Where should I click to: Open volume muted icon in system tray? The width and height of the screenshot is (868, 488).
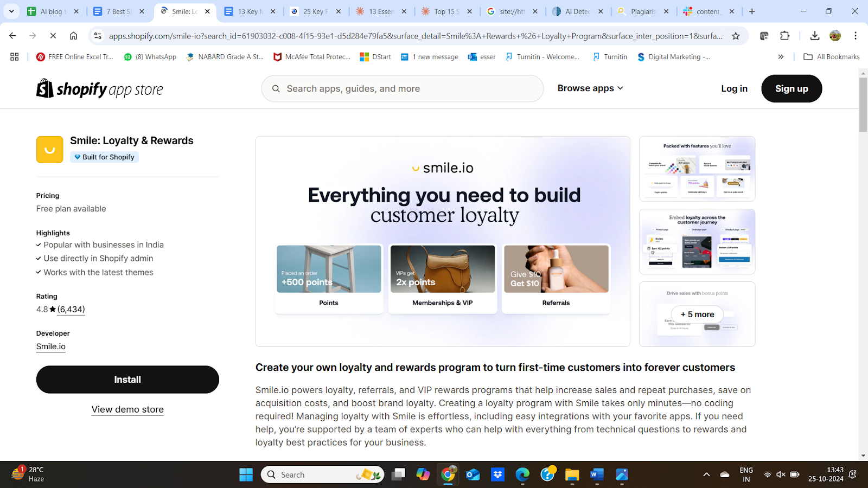pyautogui.click(x=781, y=474)
